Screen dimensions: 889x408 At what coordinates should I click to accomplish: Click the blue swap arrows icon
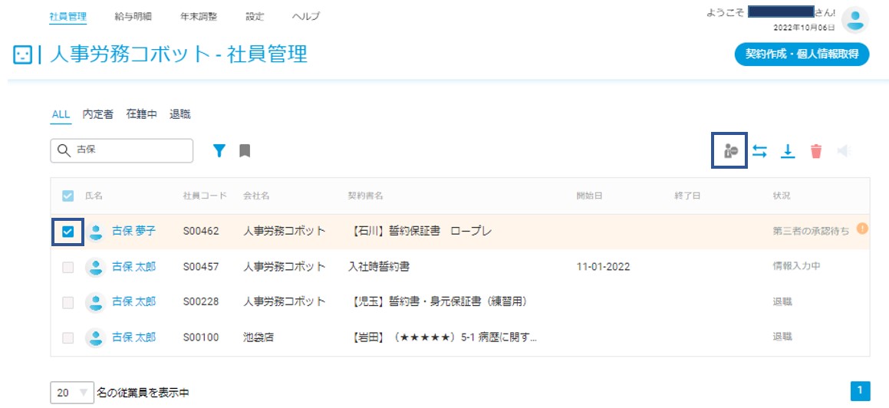tap(759, 151)
